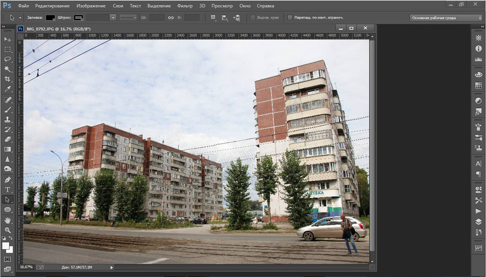The image size is (486, 277).
Task: Select the Lasso tool
Action: tap(8, 59)
